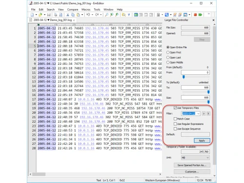Screen dimensions: 244x183
Task: Open dropdown arrow next to Open icon
Action: click(x=44, y=15)
